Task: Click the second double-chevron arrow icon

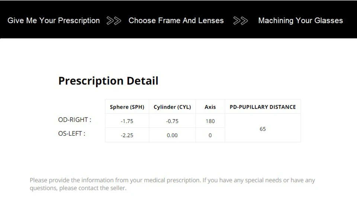Action: pos(241,21)
